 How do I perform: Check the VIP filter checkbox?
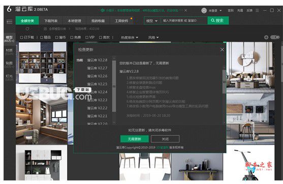pos(87,38)
